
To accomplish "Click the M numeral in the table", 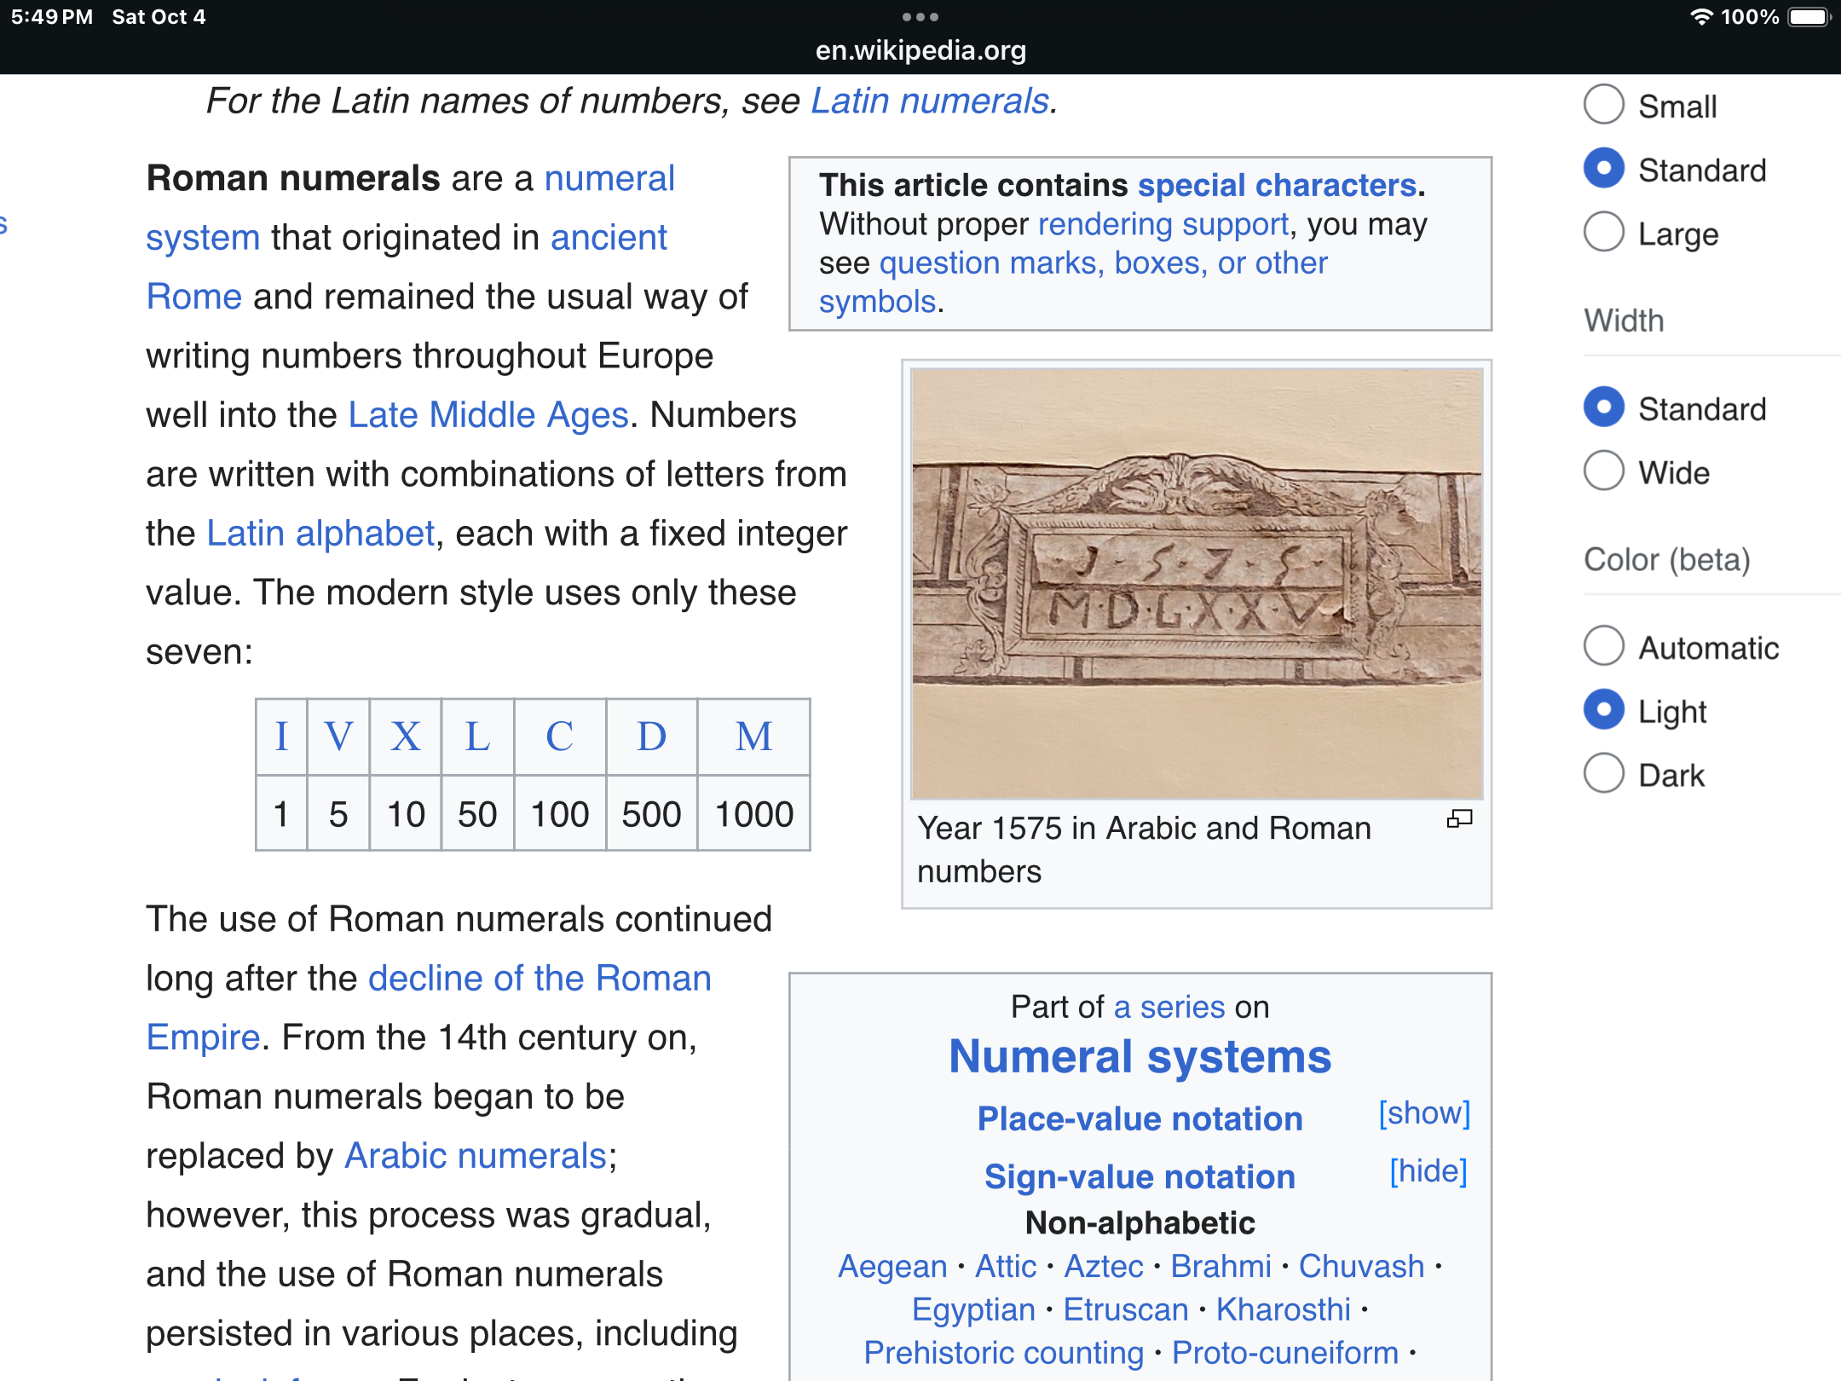I will [x=753, y=737].
